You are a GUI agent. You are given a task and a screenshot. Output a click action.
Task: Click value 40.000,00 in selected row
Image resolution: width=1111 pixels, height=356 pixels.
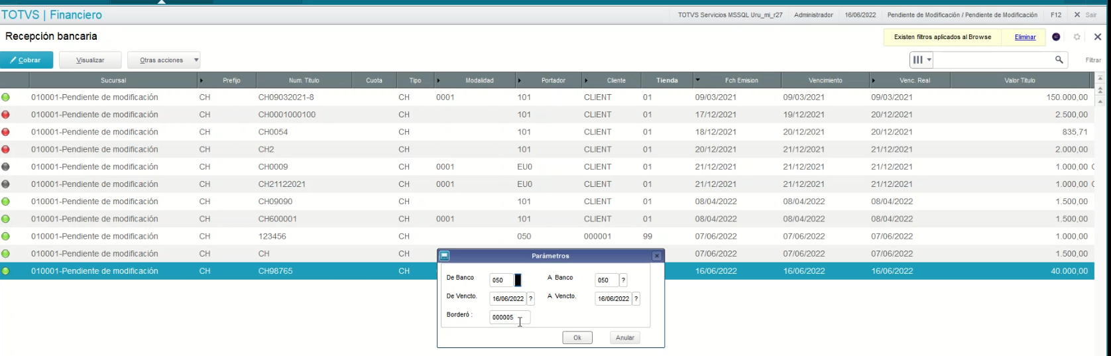pyautogui.click(x=1069, y=271)
